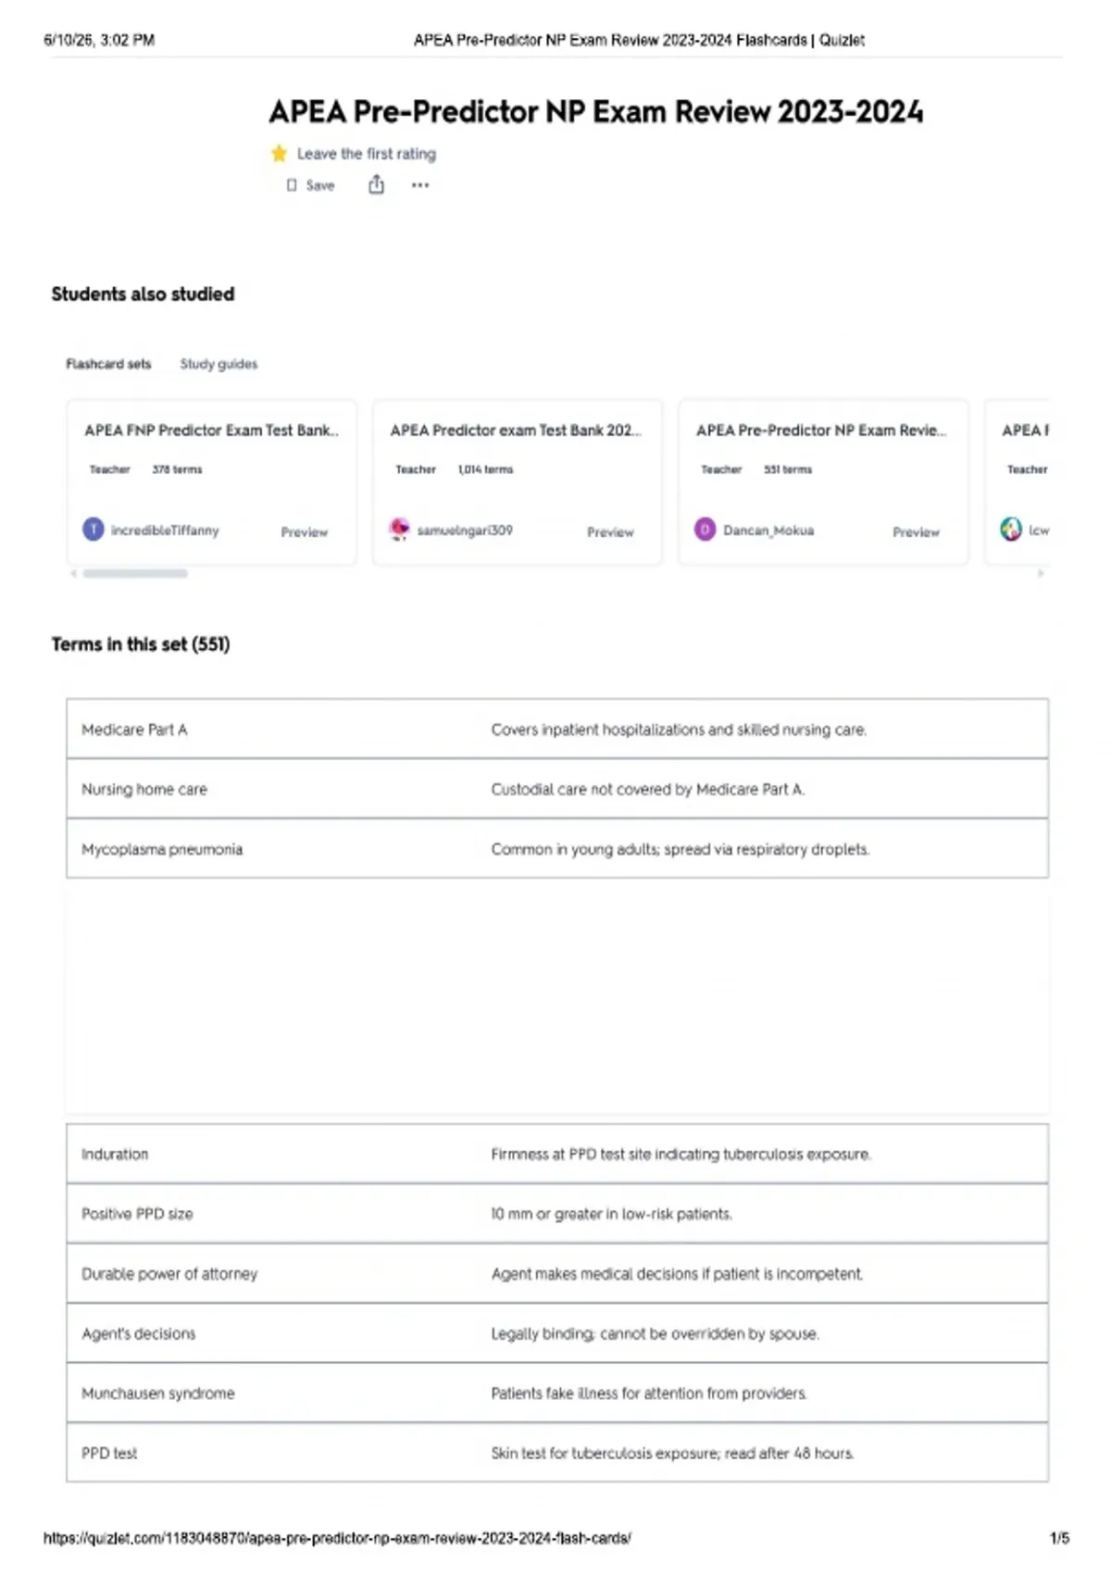Preview samuelngari309's Predictor exam set
1111x1574 pixels.
click(610, 532)
